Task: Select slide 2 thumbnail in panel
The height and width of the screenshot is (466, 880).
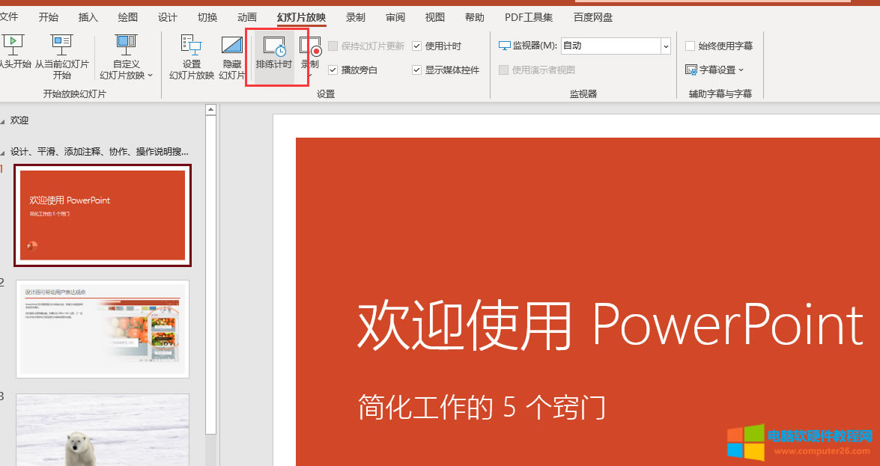Action: [103, 329]
